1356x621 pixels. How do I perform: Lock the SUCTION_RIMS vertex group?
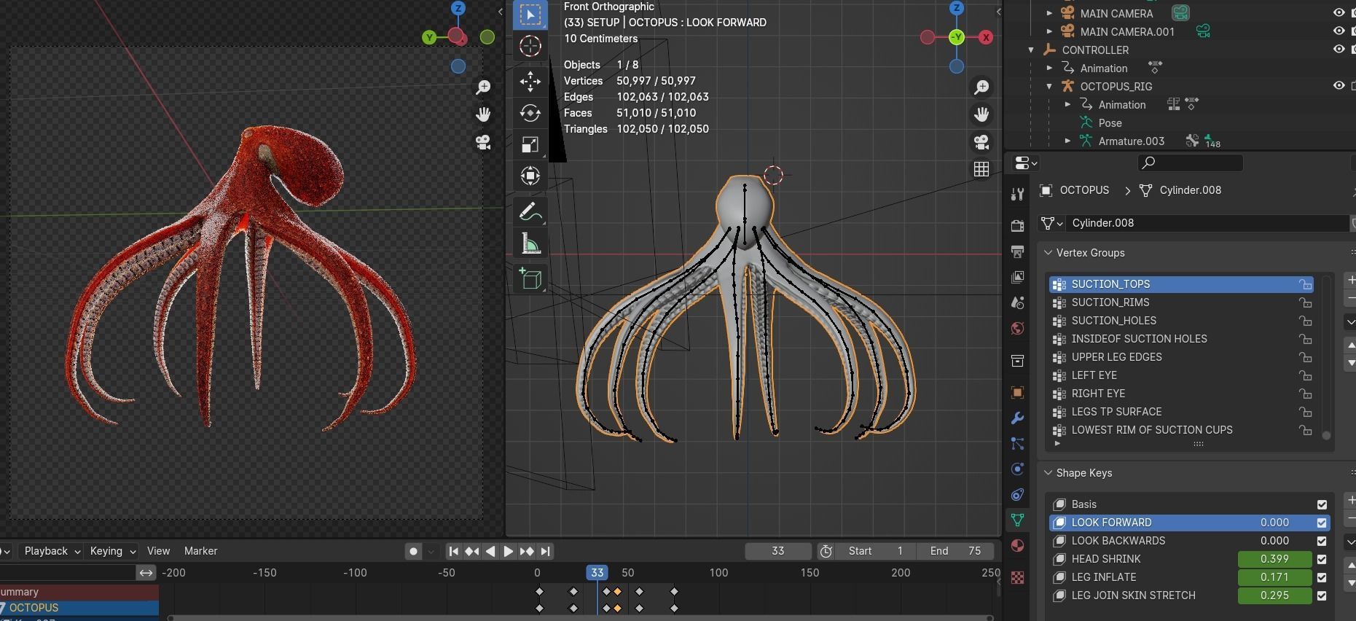[1305, 302]
